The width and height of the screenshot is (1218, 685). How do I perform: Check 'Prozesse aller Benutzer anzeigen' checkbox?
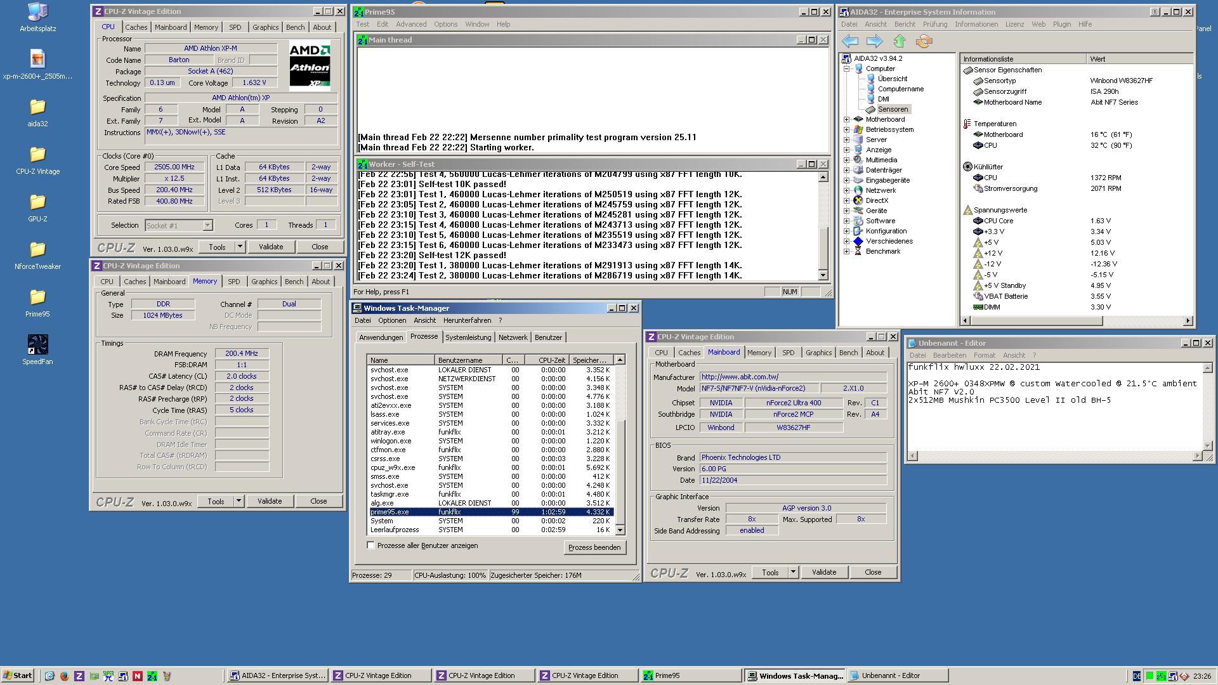click(x=371, y=545)
